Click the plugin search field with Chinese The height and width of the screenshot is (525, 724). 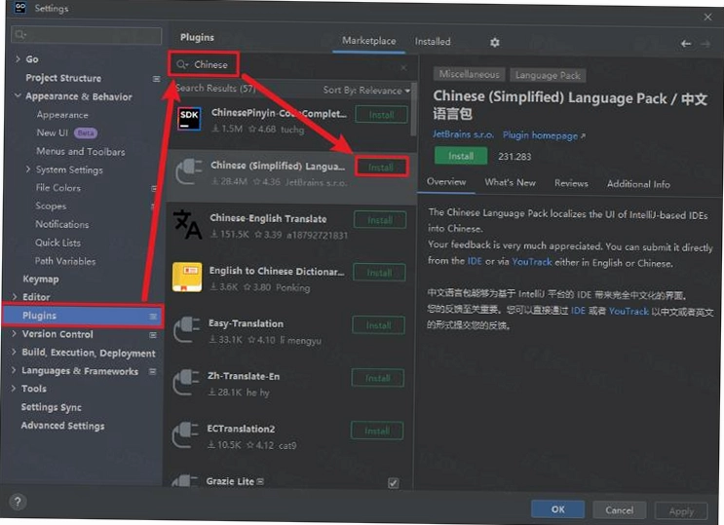pos(291,65)
